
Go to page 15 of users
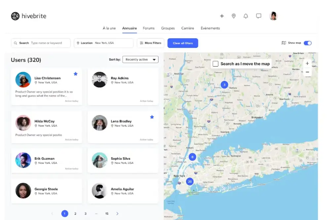(x=107, y=214)
